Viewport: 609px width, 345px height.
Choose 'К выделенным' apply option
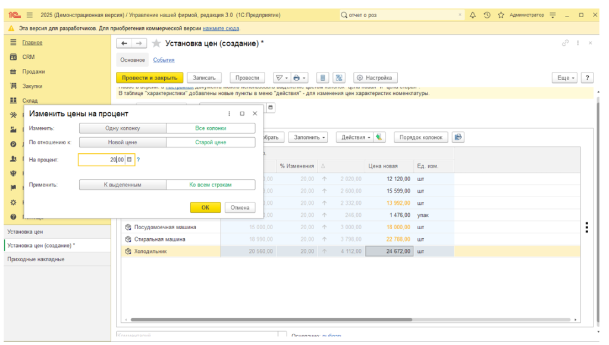coord(123,185)
